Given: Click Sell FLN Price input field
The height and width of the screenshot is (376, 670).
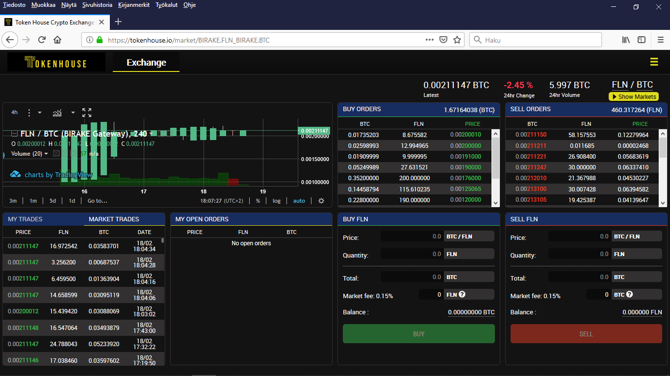Looking at the screenshot, I should (x=580, y=236).
